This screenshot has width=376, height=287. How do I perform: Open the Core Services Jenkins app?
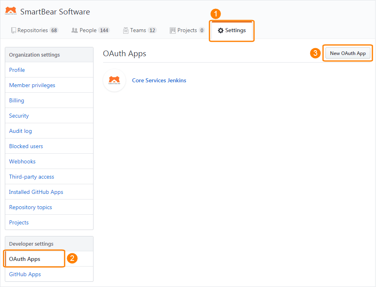coord(159,80)
